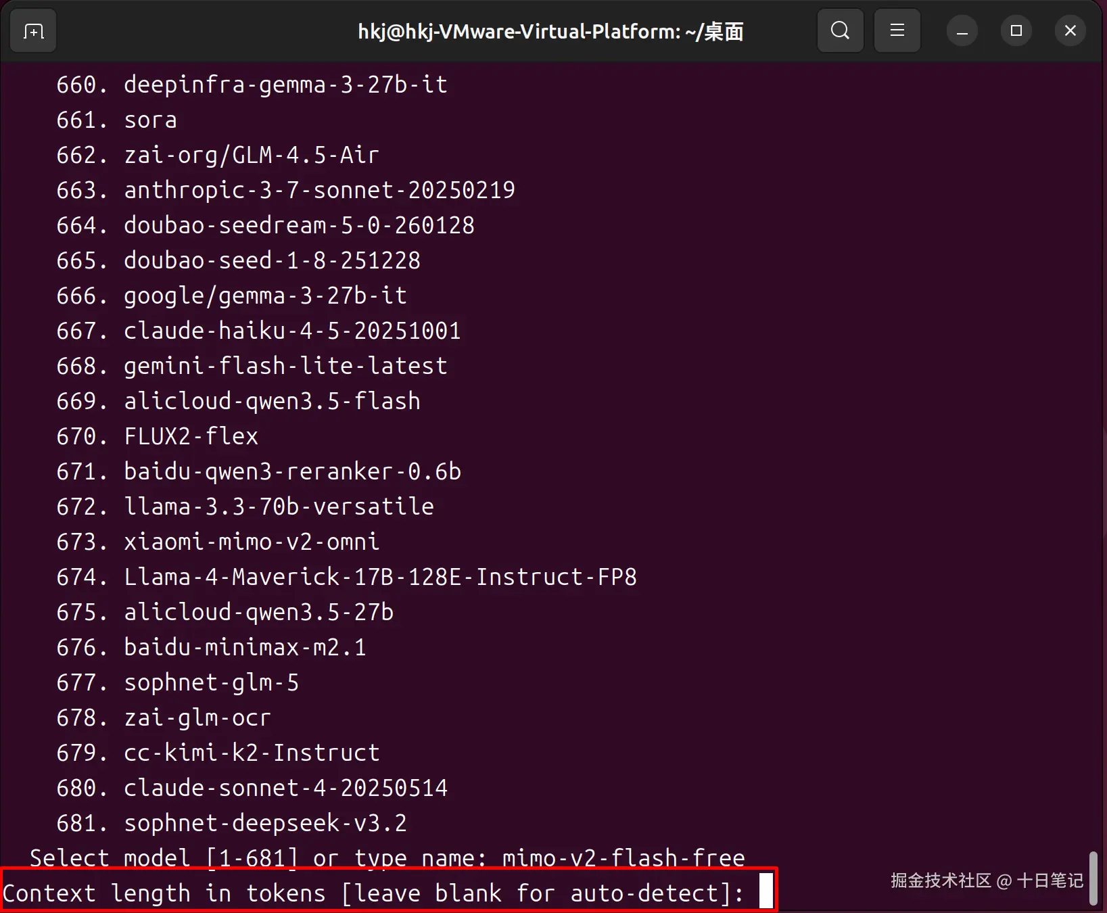Click xiaomi-mimo-v2-omni line
Viewport: 1107px width, 913px height.
(218, 542)
